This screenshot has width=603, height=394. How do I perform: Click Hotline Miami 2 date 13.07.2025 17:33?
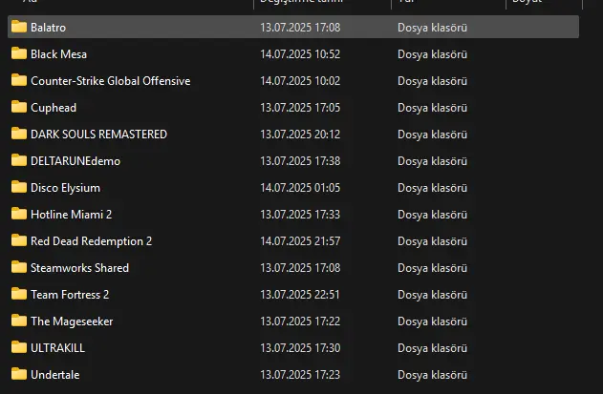point(300,215)
